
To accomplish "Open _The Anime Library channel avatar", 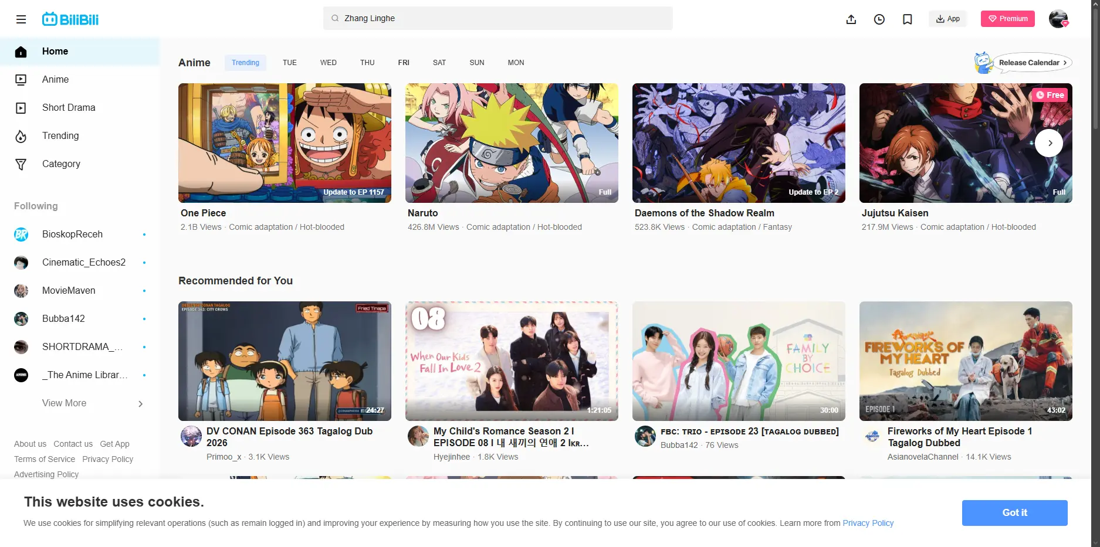I will click(x=21, y=375).
